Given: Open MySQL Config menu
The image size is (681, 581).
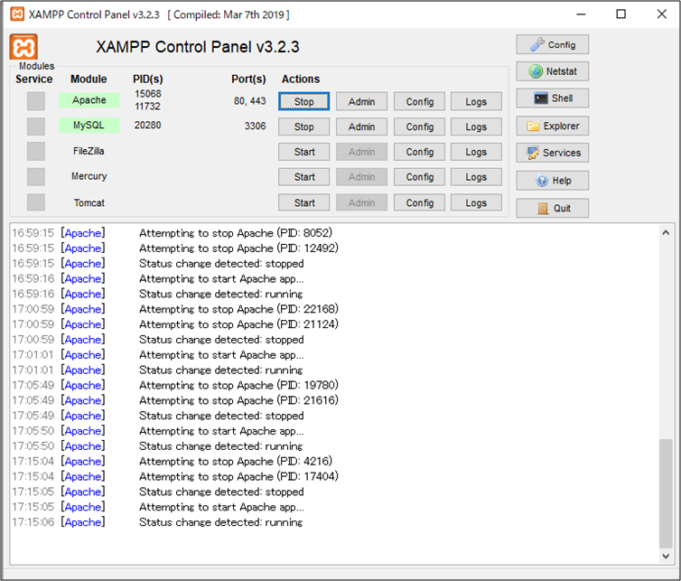Looking at the screenshot, I should click(420, 127).
